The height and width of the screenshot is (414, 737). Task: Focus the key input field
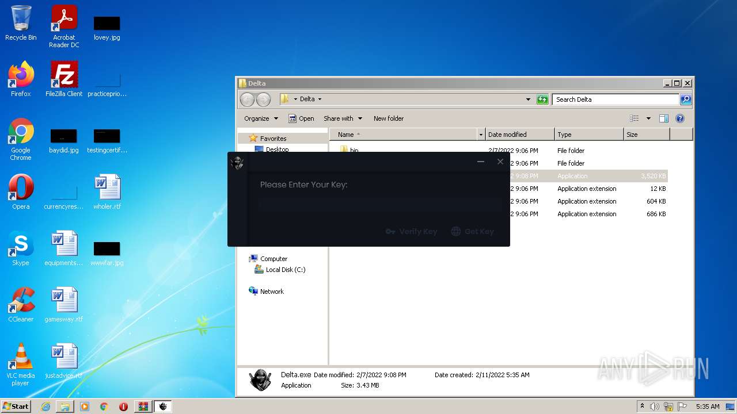click(x=380, y=204)
